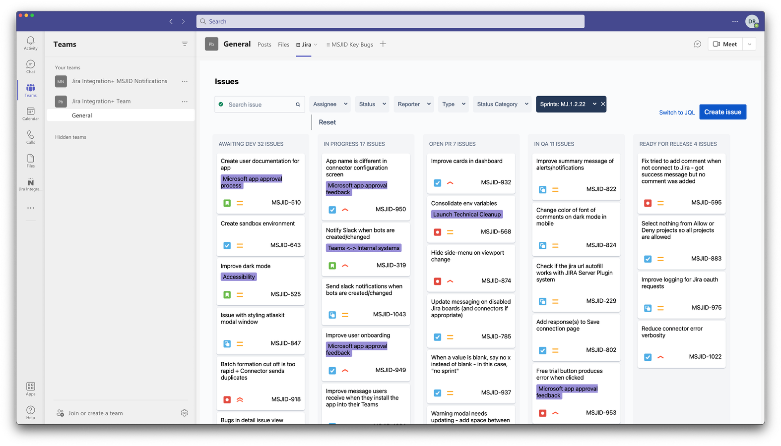Go forward using the forward arrow
This screenshot has height=446, width=781.
183,21
